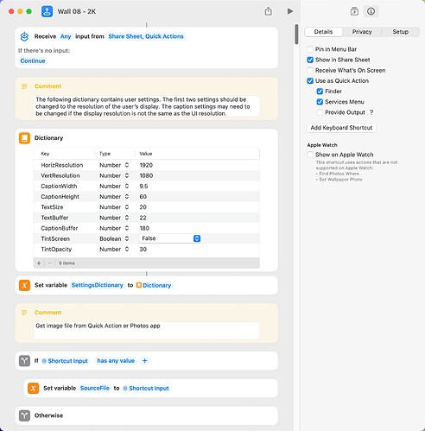Click the Wall 08 - 2K shortcut app icon
Viewport: 425px width, 431px height.
pos(47,11)
